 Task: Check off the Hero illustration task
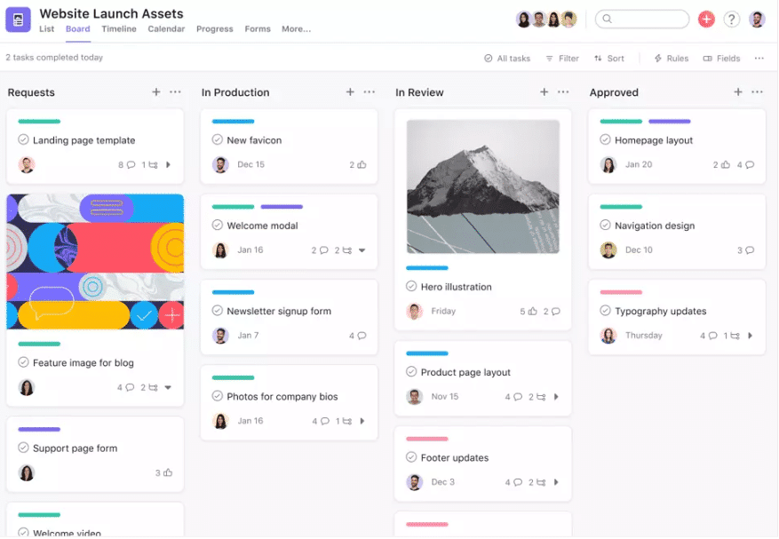411,287
